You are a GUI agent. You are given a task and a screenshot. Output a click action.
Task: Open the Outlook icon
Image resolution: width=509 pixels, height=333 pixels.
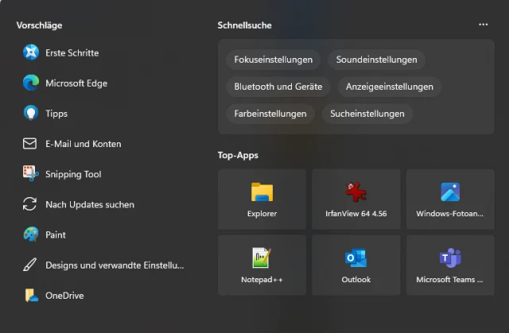tap(356, 258)
